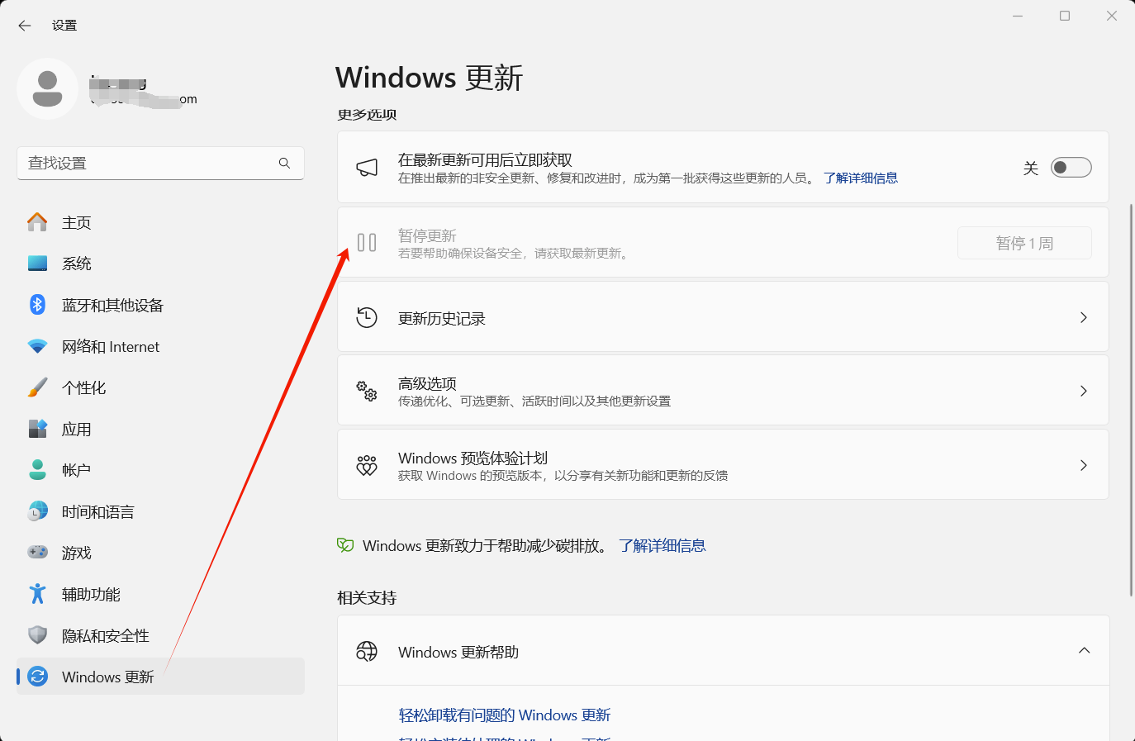Screen dimensions: 1135x741
Task: Click the user avatar picture
Action: 47,88
